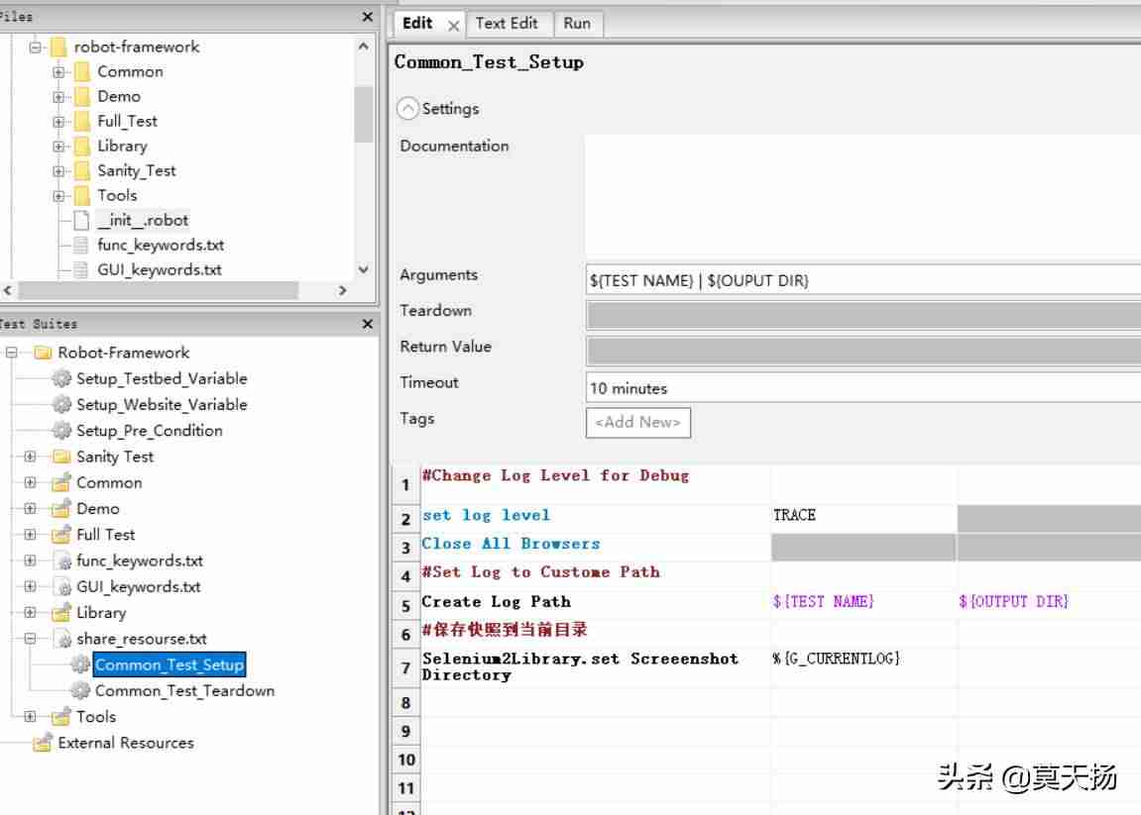The width and height of the screenshot is (1141, 815).
Task: Click Add New tag button
Action: pyautogui.click(x=638, y=423)
